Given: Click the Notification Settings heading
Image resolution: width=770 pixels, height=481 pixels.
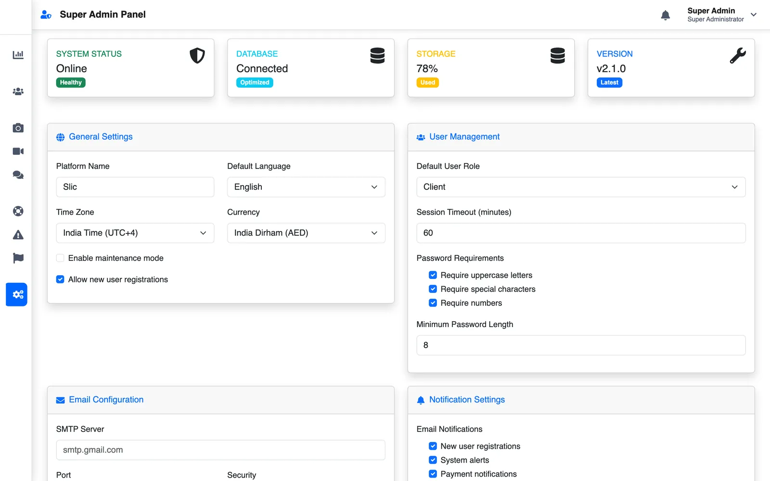Looking at the screenshot, I should coord(467,400).
